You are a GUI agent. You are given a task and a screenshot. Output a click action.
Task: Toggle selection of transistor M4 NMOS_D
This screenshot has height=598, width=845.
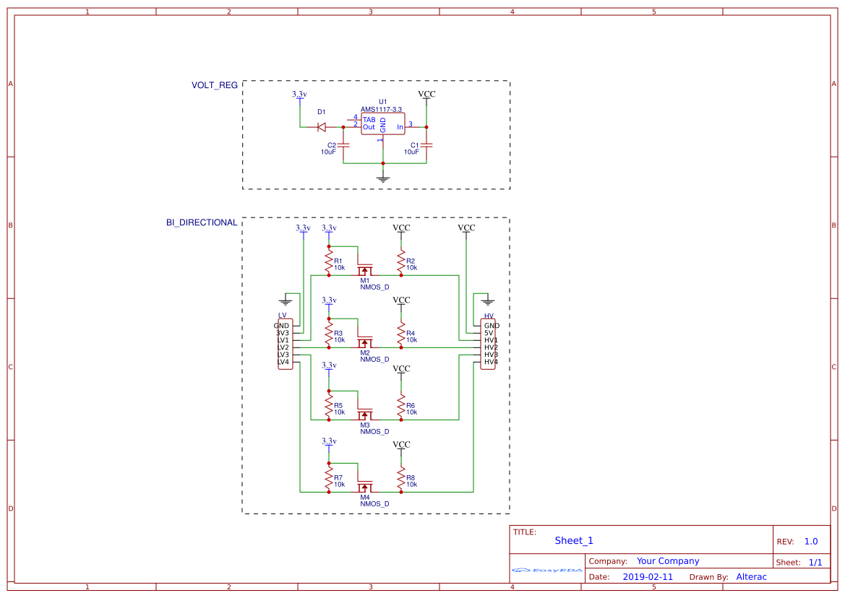click(366, 488)
